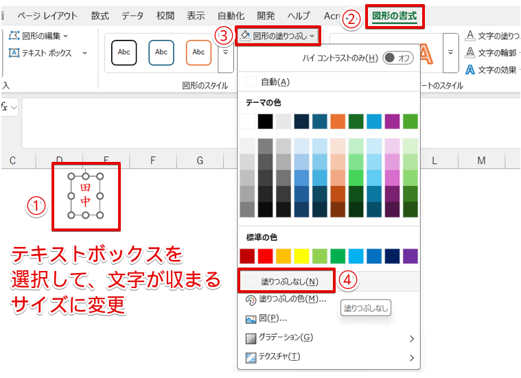Select the 図形の書式 tab

pyautogui.click(x=395, y=16)
